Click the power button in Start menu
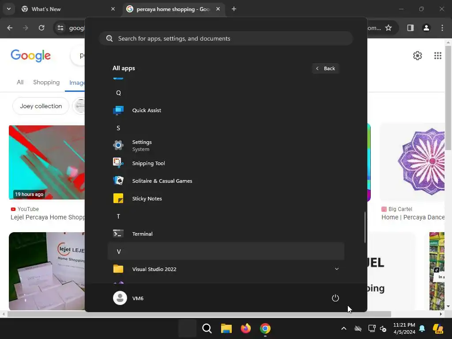 pyautogui.click(x=335, y=298)
